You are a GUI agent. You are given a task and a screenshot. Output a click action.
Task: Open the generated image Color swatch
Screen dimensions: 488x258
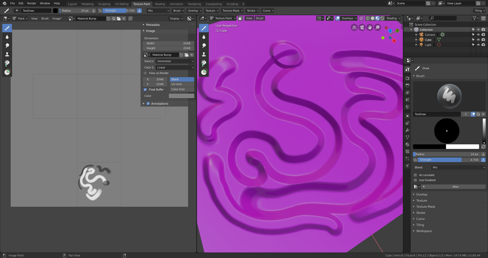(x=181, y=96)
